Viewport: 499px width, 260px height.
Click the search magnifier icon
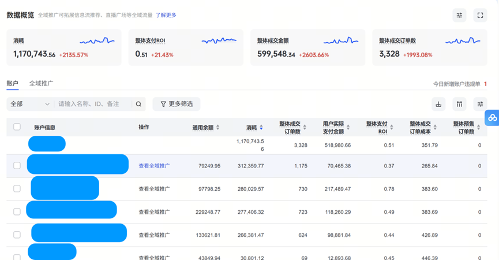click(x=138, y=104)
